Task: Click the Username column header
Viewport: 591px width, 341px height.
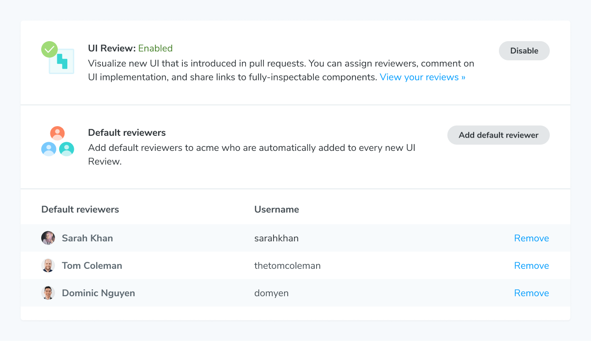Action: 276,209
